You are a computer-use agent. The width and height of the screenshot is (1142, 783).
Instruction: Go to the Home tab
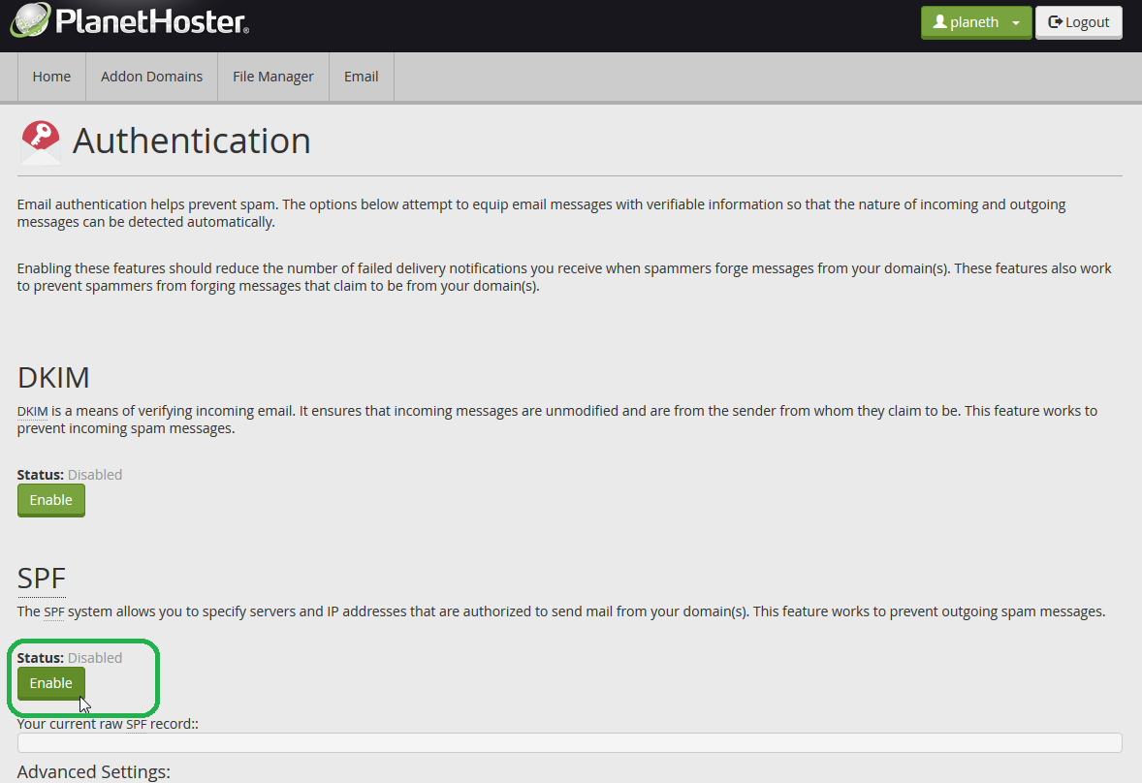(51, 77)
